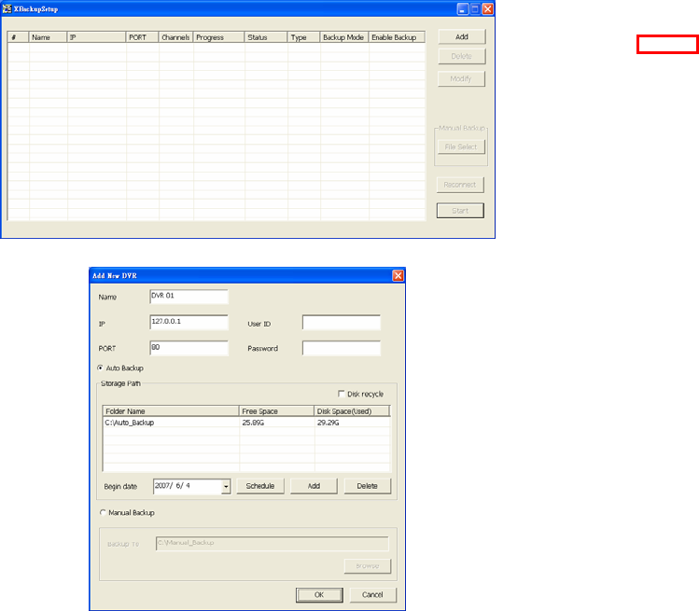This screenshot has height=611, width=699.
Task: Open the Begin date dropdown arrow
Action: click(226, 486)
